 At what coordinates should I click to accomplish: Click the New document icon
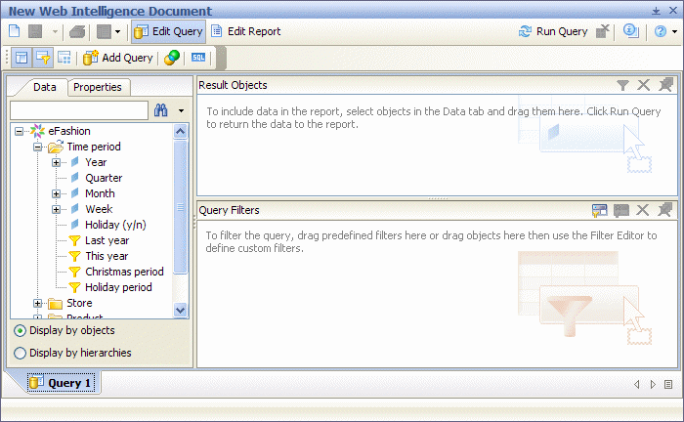click(x=15, y=31)
